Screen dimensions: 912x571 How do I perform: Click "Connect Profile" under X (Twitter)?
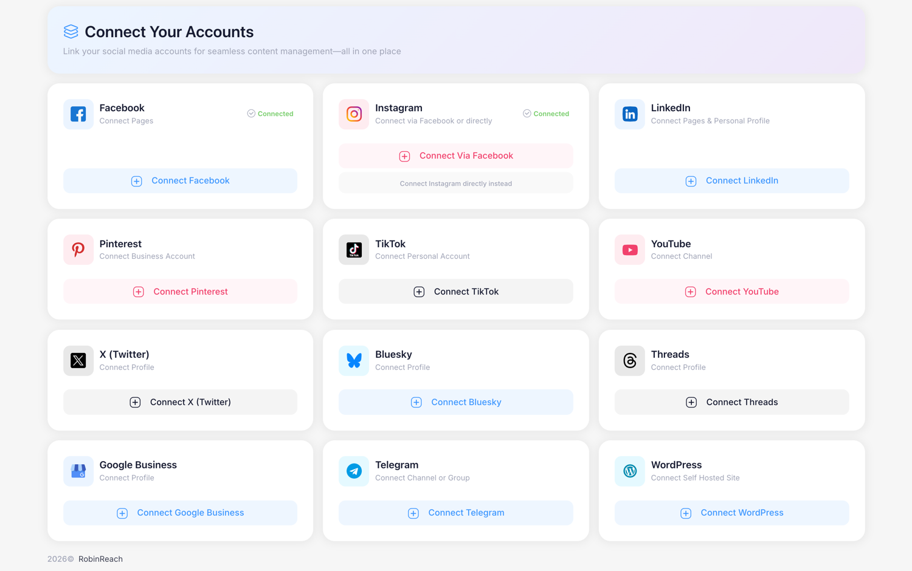pos(127,368)
